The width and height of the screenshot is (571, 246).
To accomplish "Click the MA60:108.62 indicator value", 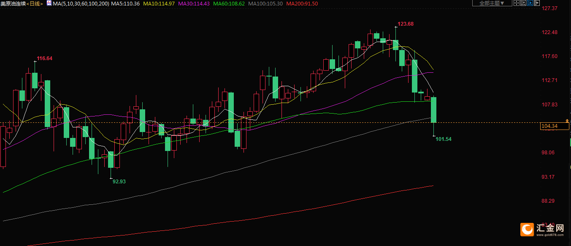I will (229, 3).
